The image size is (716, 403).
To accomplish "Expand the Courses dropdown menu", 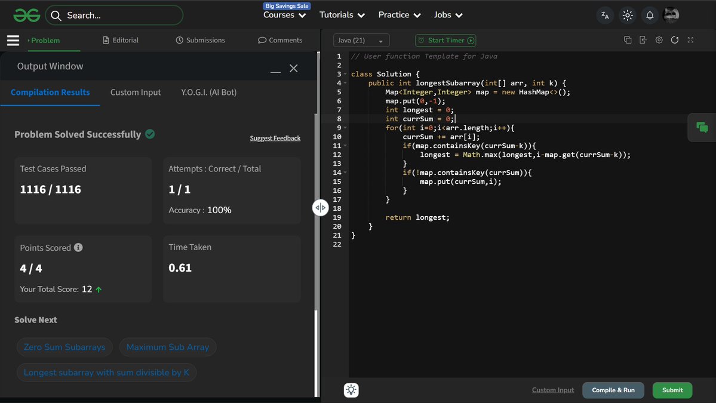I will [x=284, y=15].
